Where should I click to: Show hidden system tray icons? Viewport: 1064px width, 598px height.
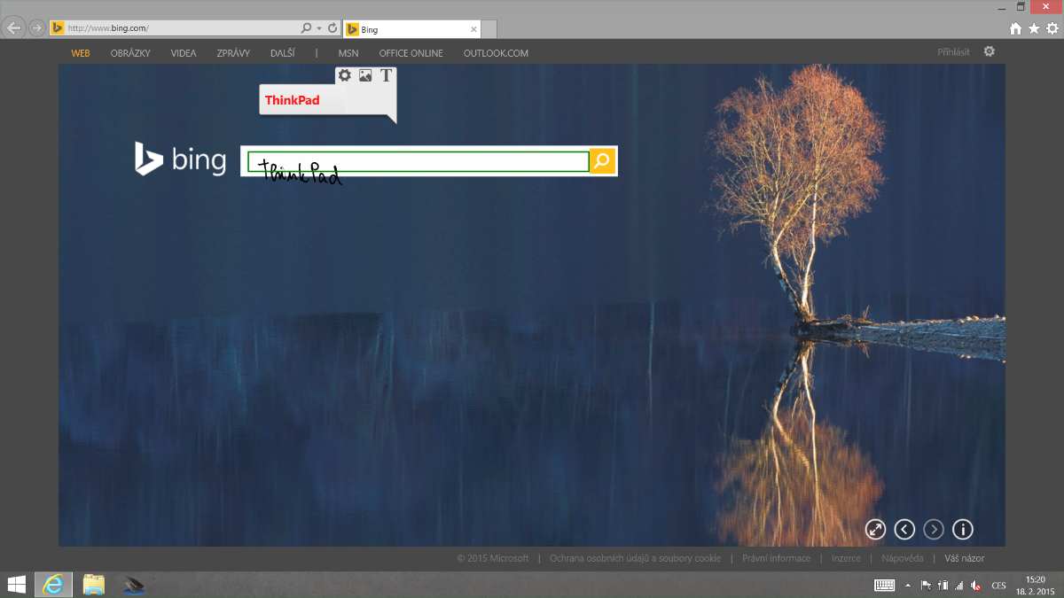pos(907,585)
